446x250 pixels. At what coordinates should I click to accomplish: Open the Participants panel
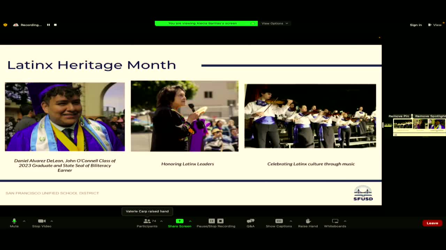[147, 223]
